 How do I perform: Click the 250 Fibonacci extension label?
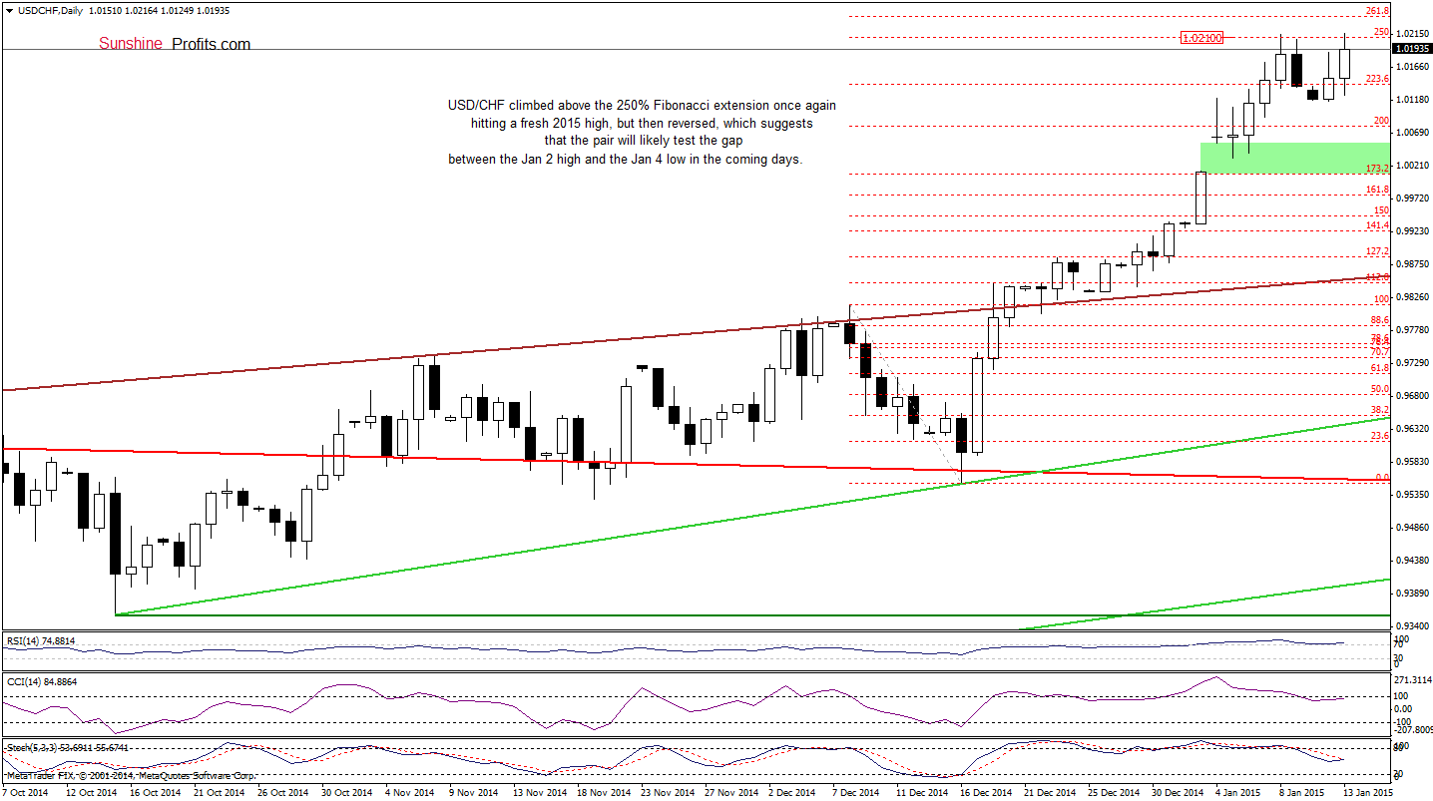(1382, 32)
